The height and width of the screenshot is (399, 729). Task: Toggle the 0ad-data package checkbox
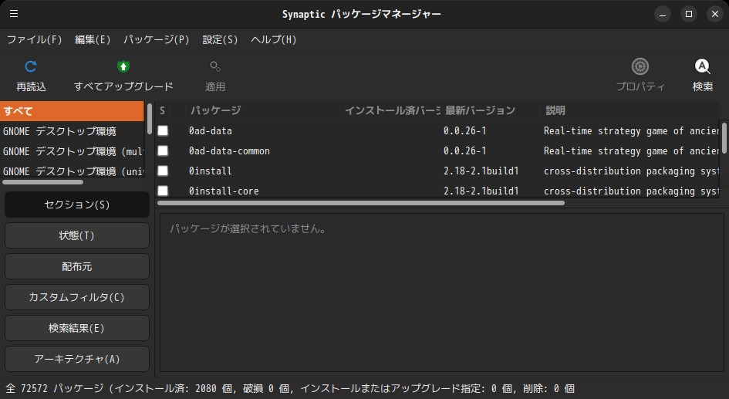click(163, 131)
